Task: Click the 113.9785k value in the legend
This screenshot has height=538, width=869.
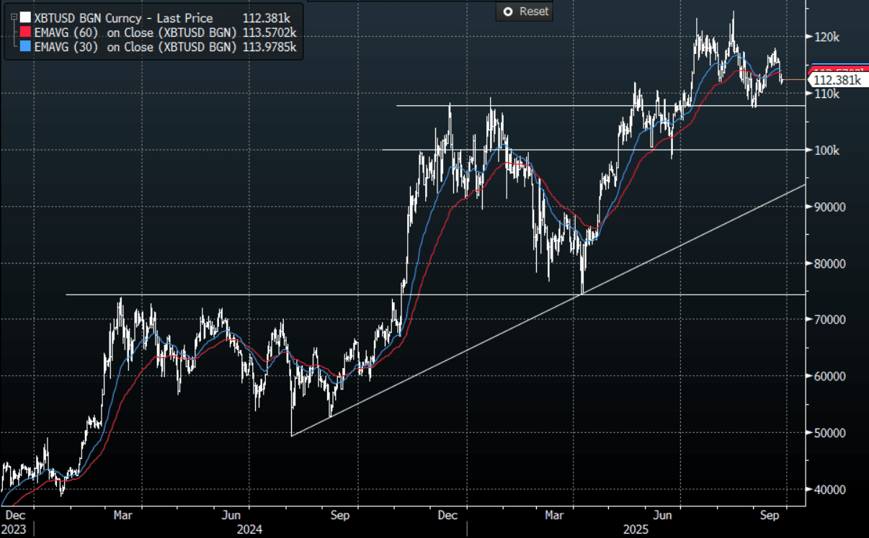Action: [270, 48]
